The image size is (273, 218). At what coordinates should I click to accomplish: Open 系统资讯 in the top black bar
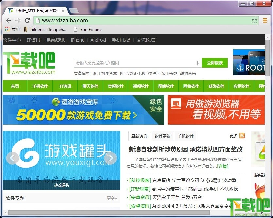point(56,40)
